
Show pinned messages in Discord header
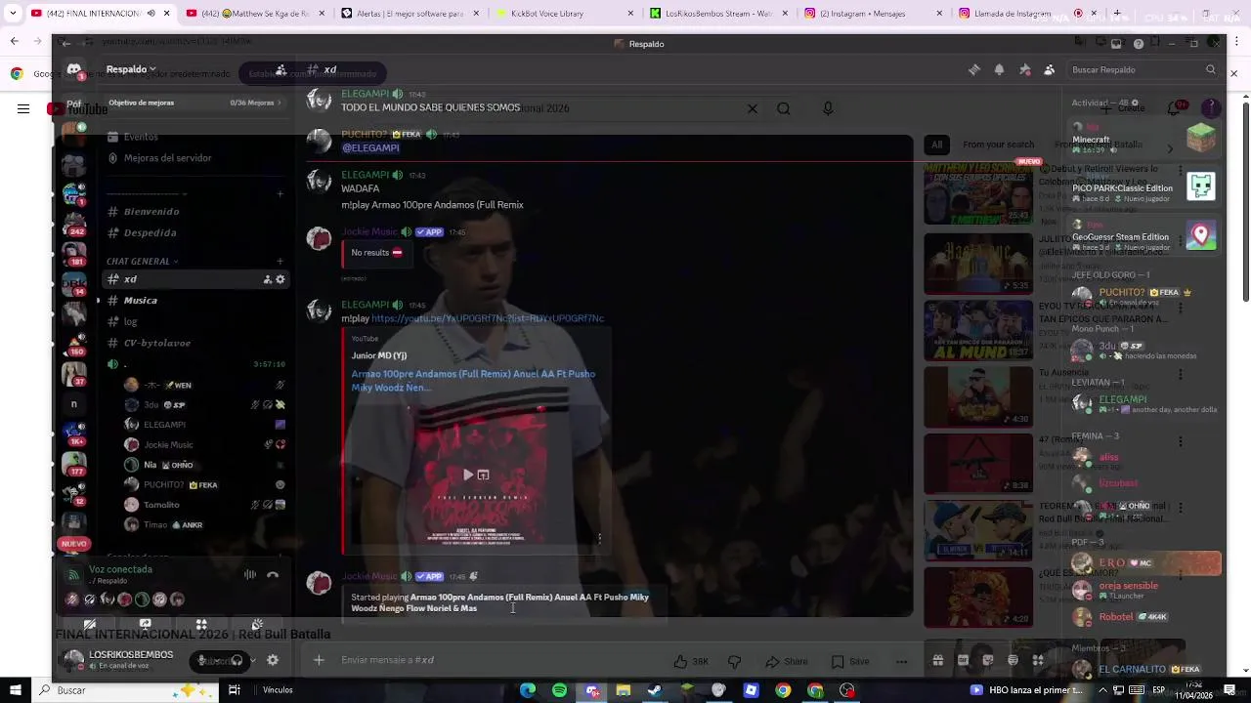(x=1024, y=69)
